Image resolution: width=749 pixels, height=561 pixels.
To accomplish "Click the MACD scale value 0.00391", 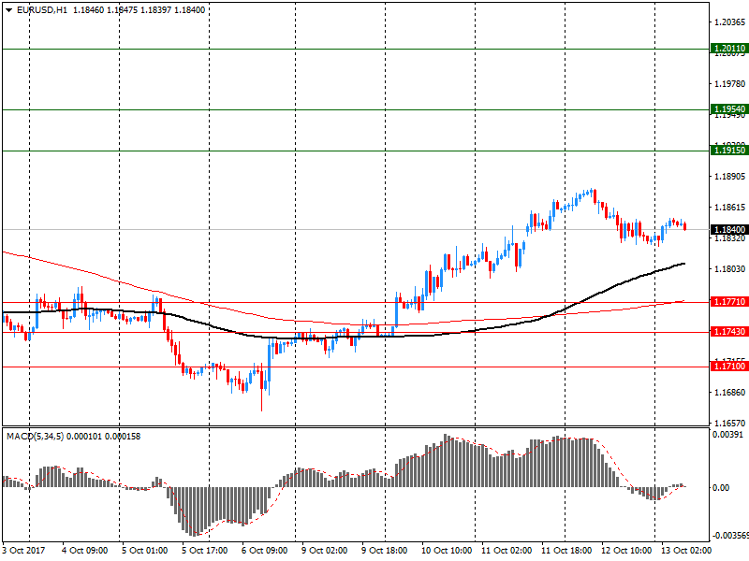I will [728, 435].
